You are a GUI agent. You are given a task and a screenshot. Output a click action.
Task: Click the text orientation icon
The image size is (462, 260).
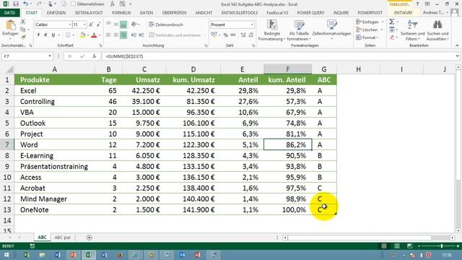coord(134,25)
